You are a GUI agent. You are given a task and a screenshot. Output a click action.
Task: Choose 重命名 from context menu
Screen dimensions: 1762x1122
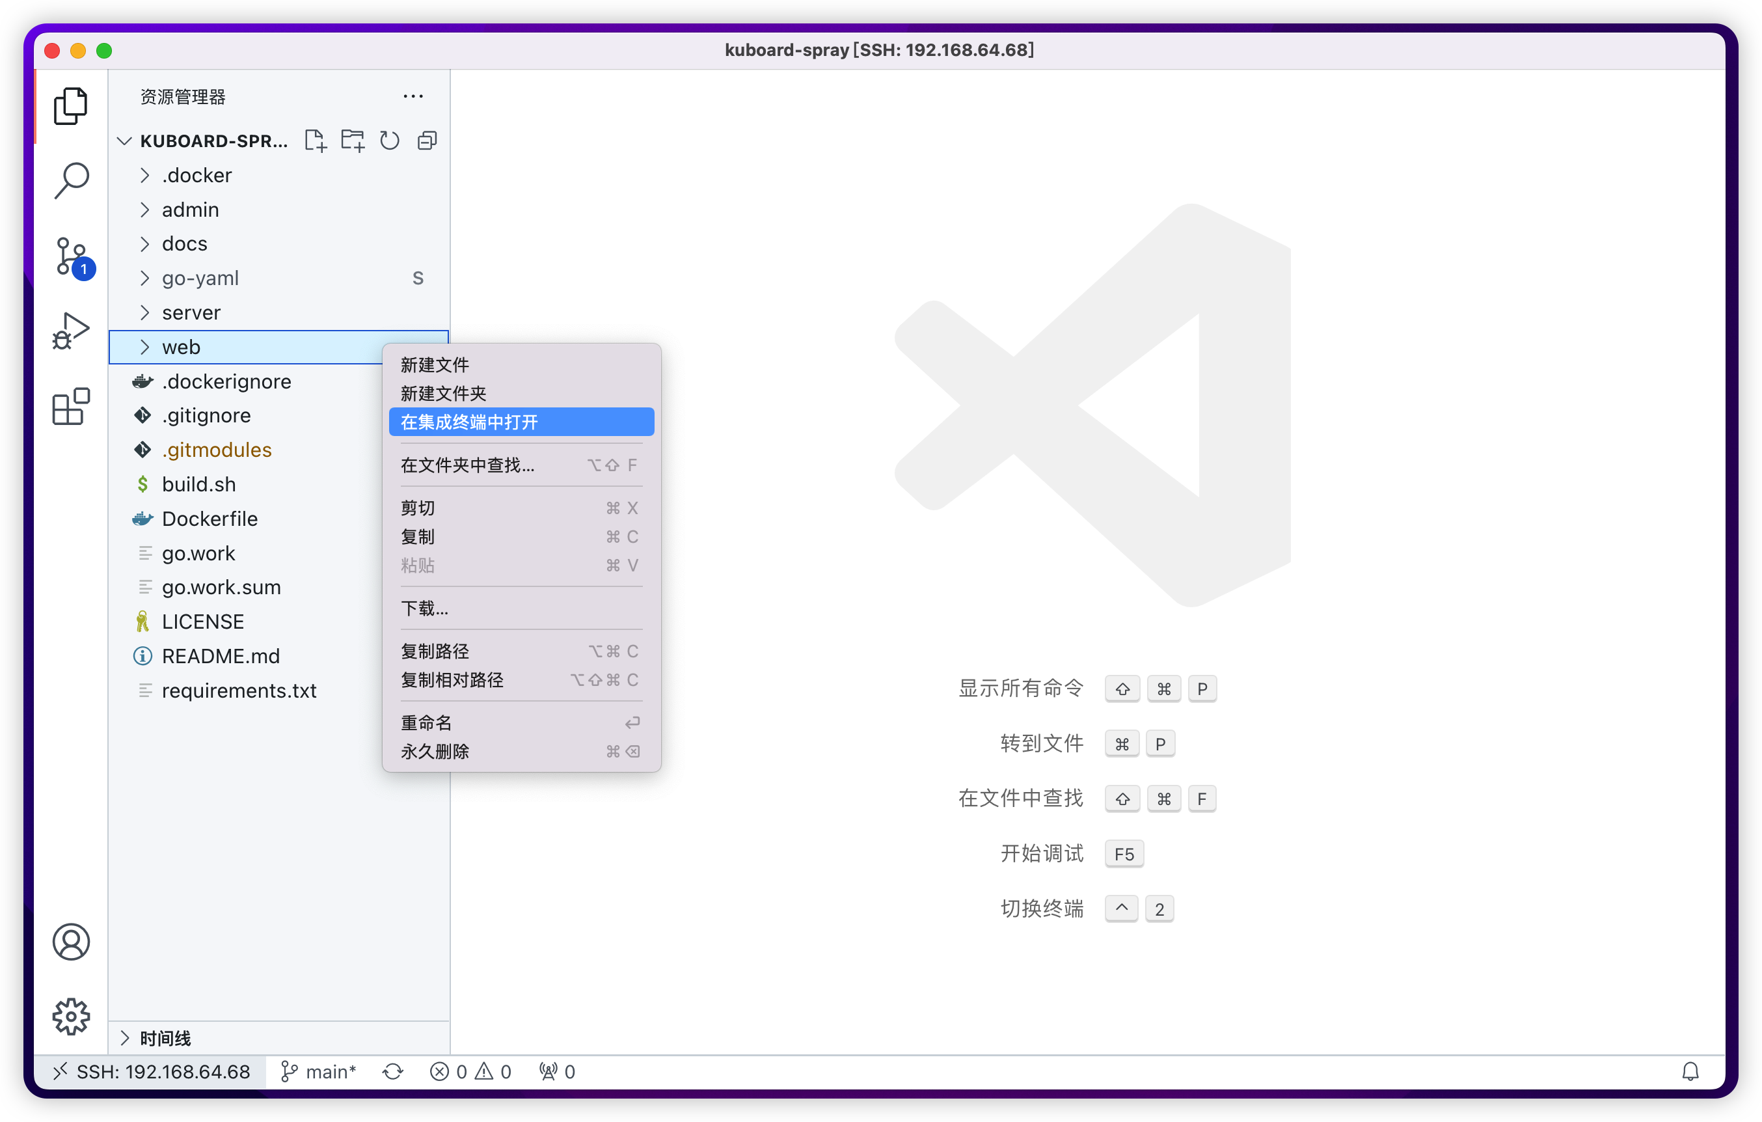[521, 722]
